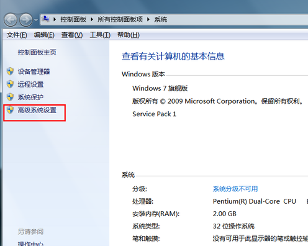The width and height of the screenshot is (308, 246).
Task: Click the 处理器: label
Action: 143,201
